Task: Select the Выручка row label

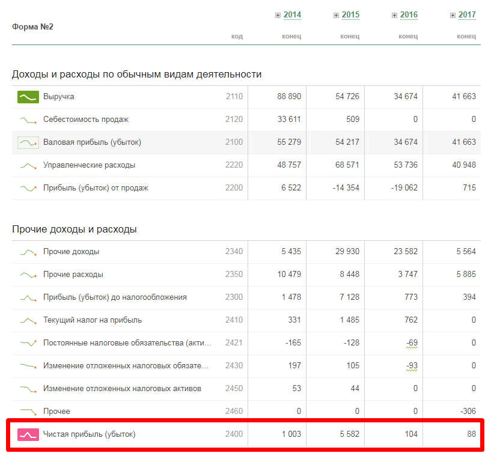Action: [58, 97]
